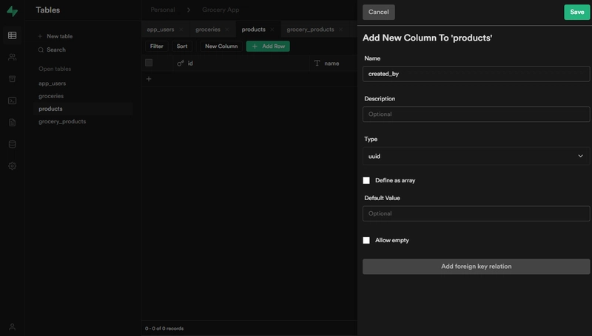Screen dimensions: 592x336
Task: Open the Type dropdown showing uuid
Action: [x=476, y=156]
